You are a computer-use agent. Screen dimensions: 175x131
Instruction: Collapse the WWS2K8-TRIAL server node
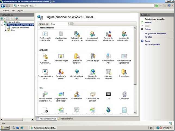(2, 25)
